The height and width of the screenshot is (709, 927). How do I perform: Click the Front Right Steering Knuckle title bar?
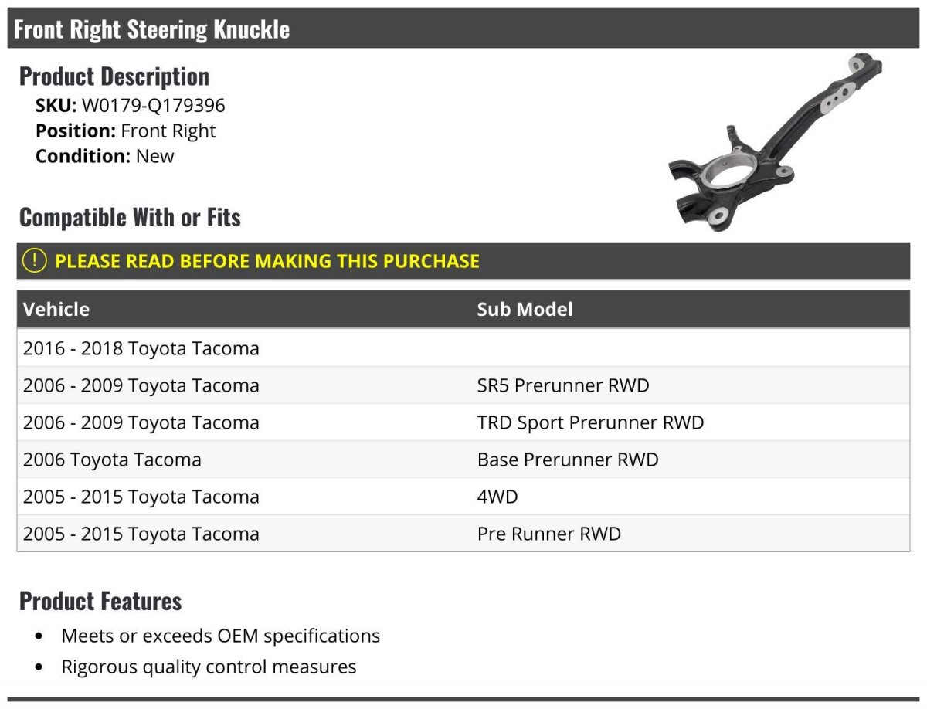point(463,29)
